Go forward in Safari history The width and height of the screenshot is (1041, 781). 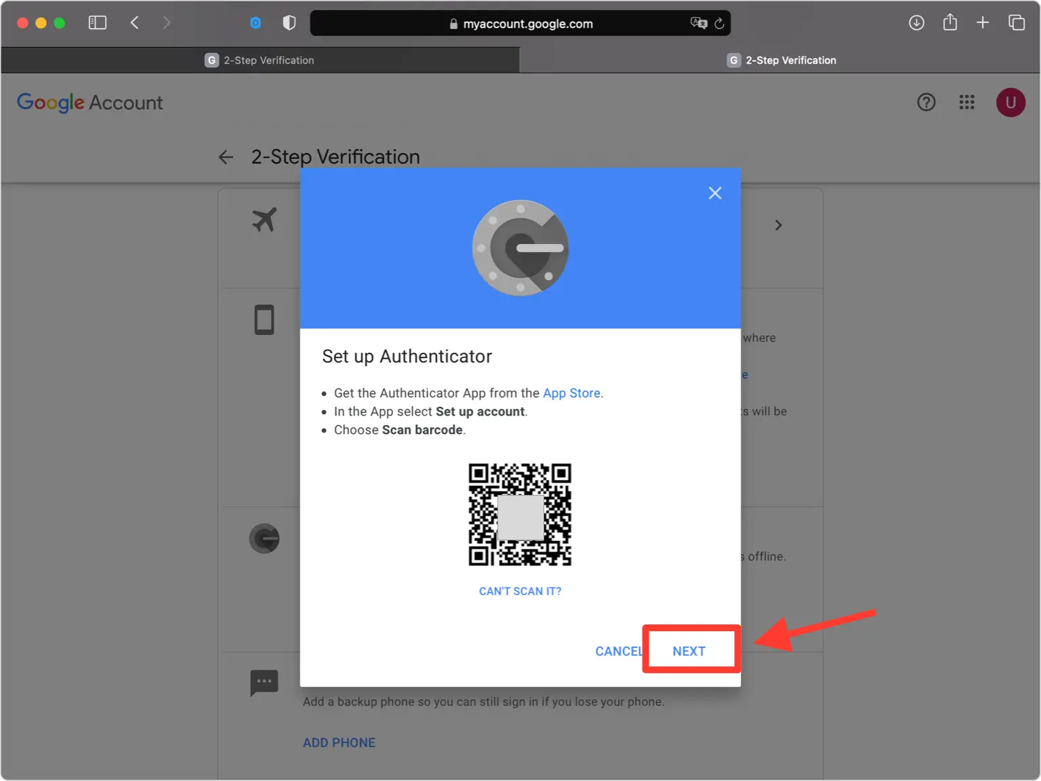pos(167,23)
